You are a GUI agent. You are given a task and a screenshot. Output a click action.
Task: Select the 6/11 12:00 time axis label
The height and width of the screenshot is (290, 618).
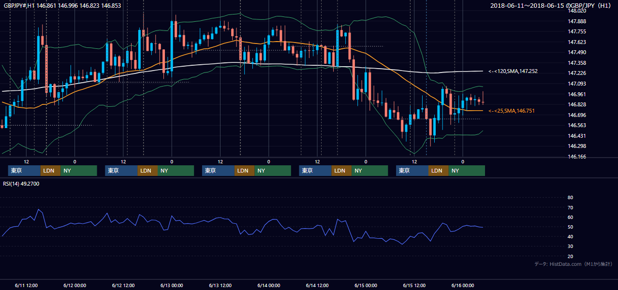(x=26, y=286)
